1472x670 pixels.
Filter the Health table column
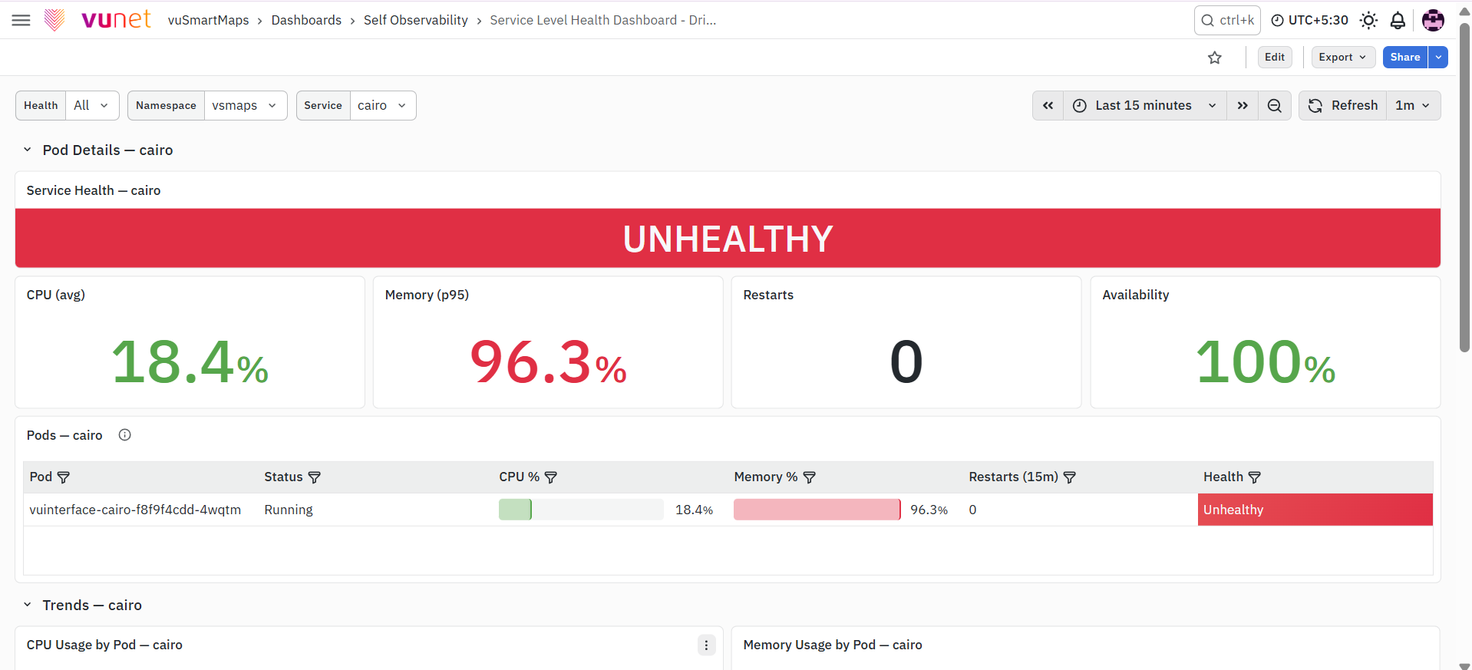coord(1255,477)
